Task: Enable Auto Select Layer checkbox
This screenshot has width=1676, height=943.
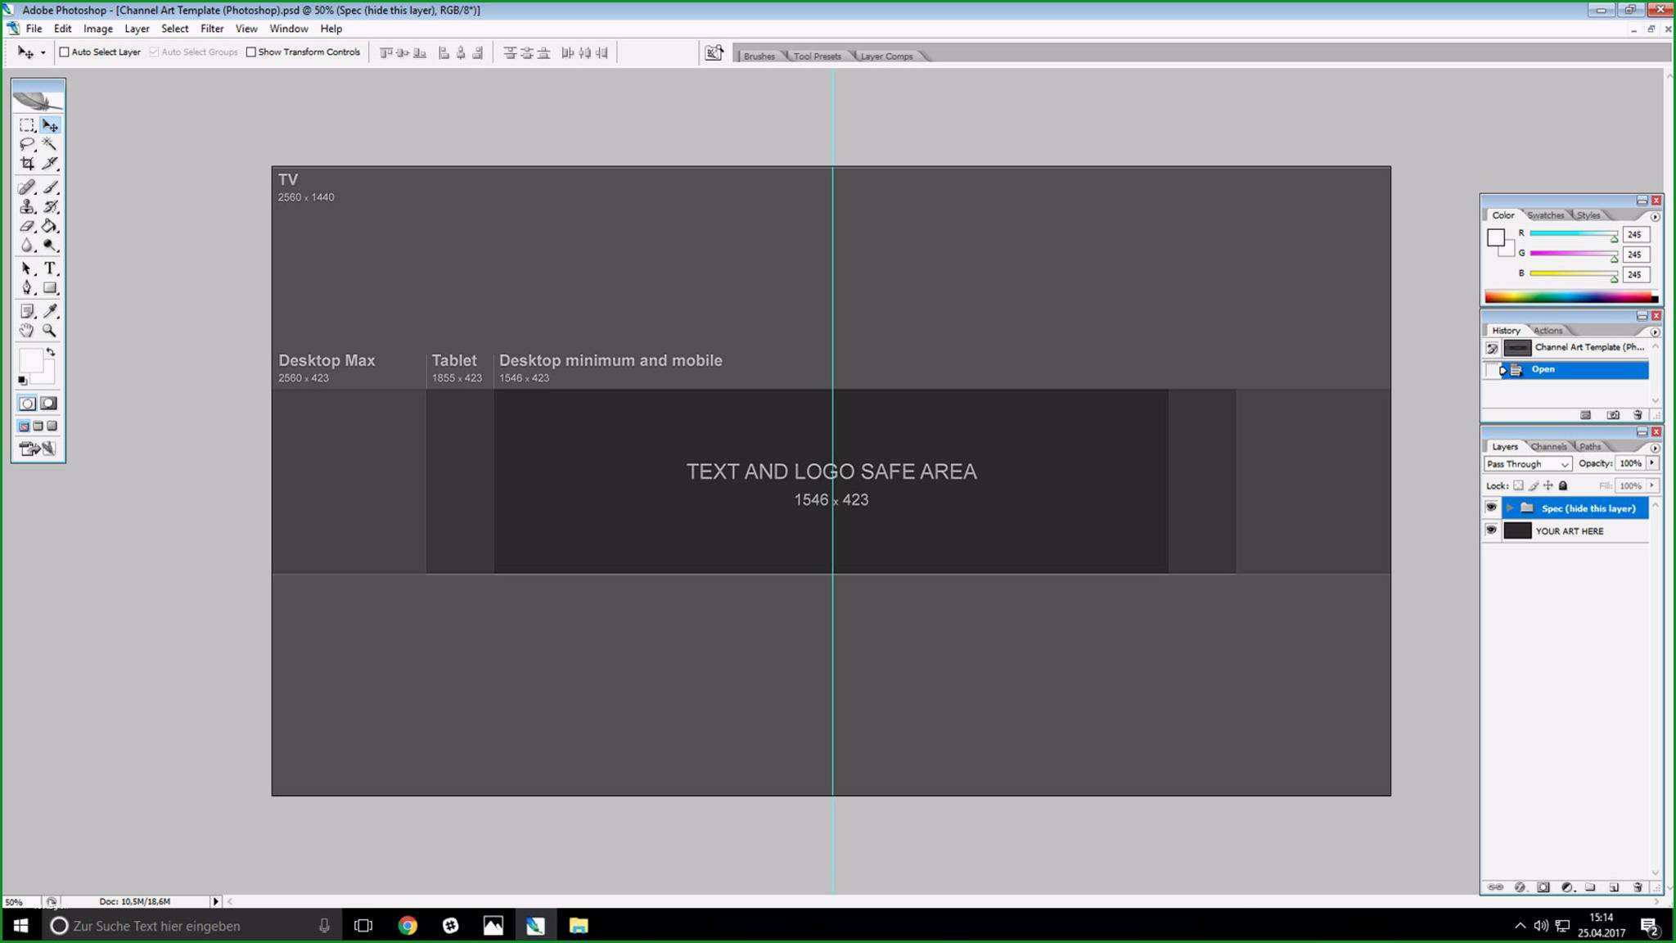Action: [63, 52]
